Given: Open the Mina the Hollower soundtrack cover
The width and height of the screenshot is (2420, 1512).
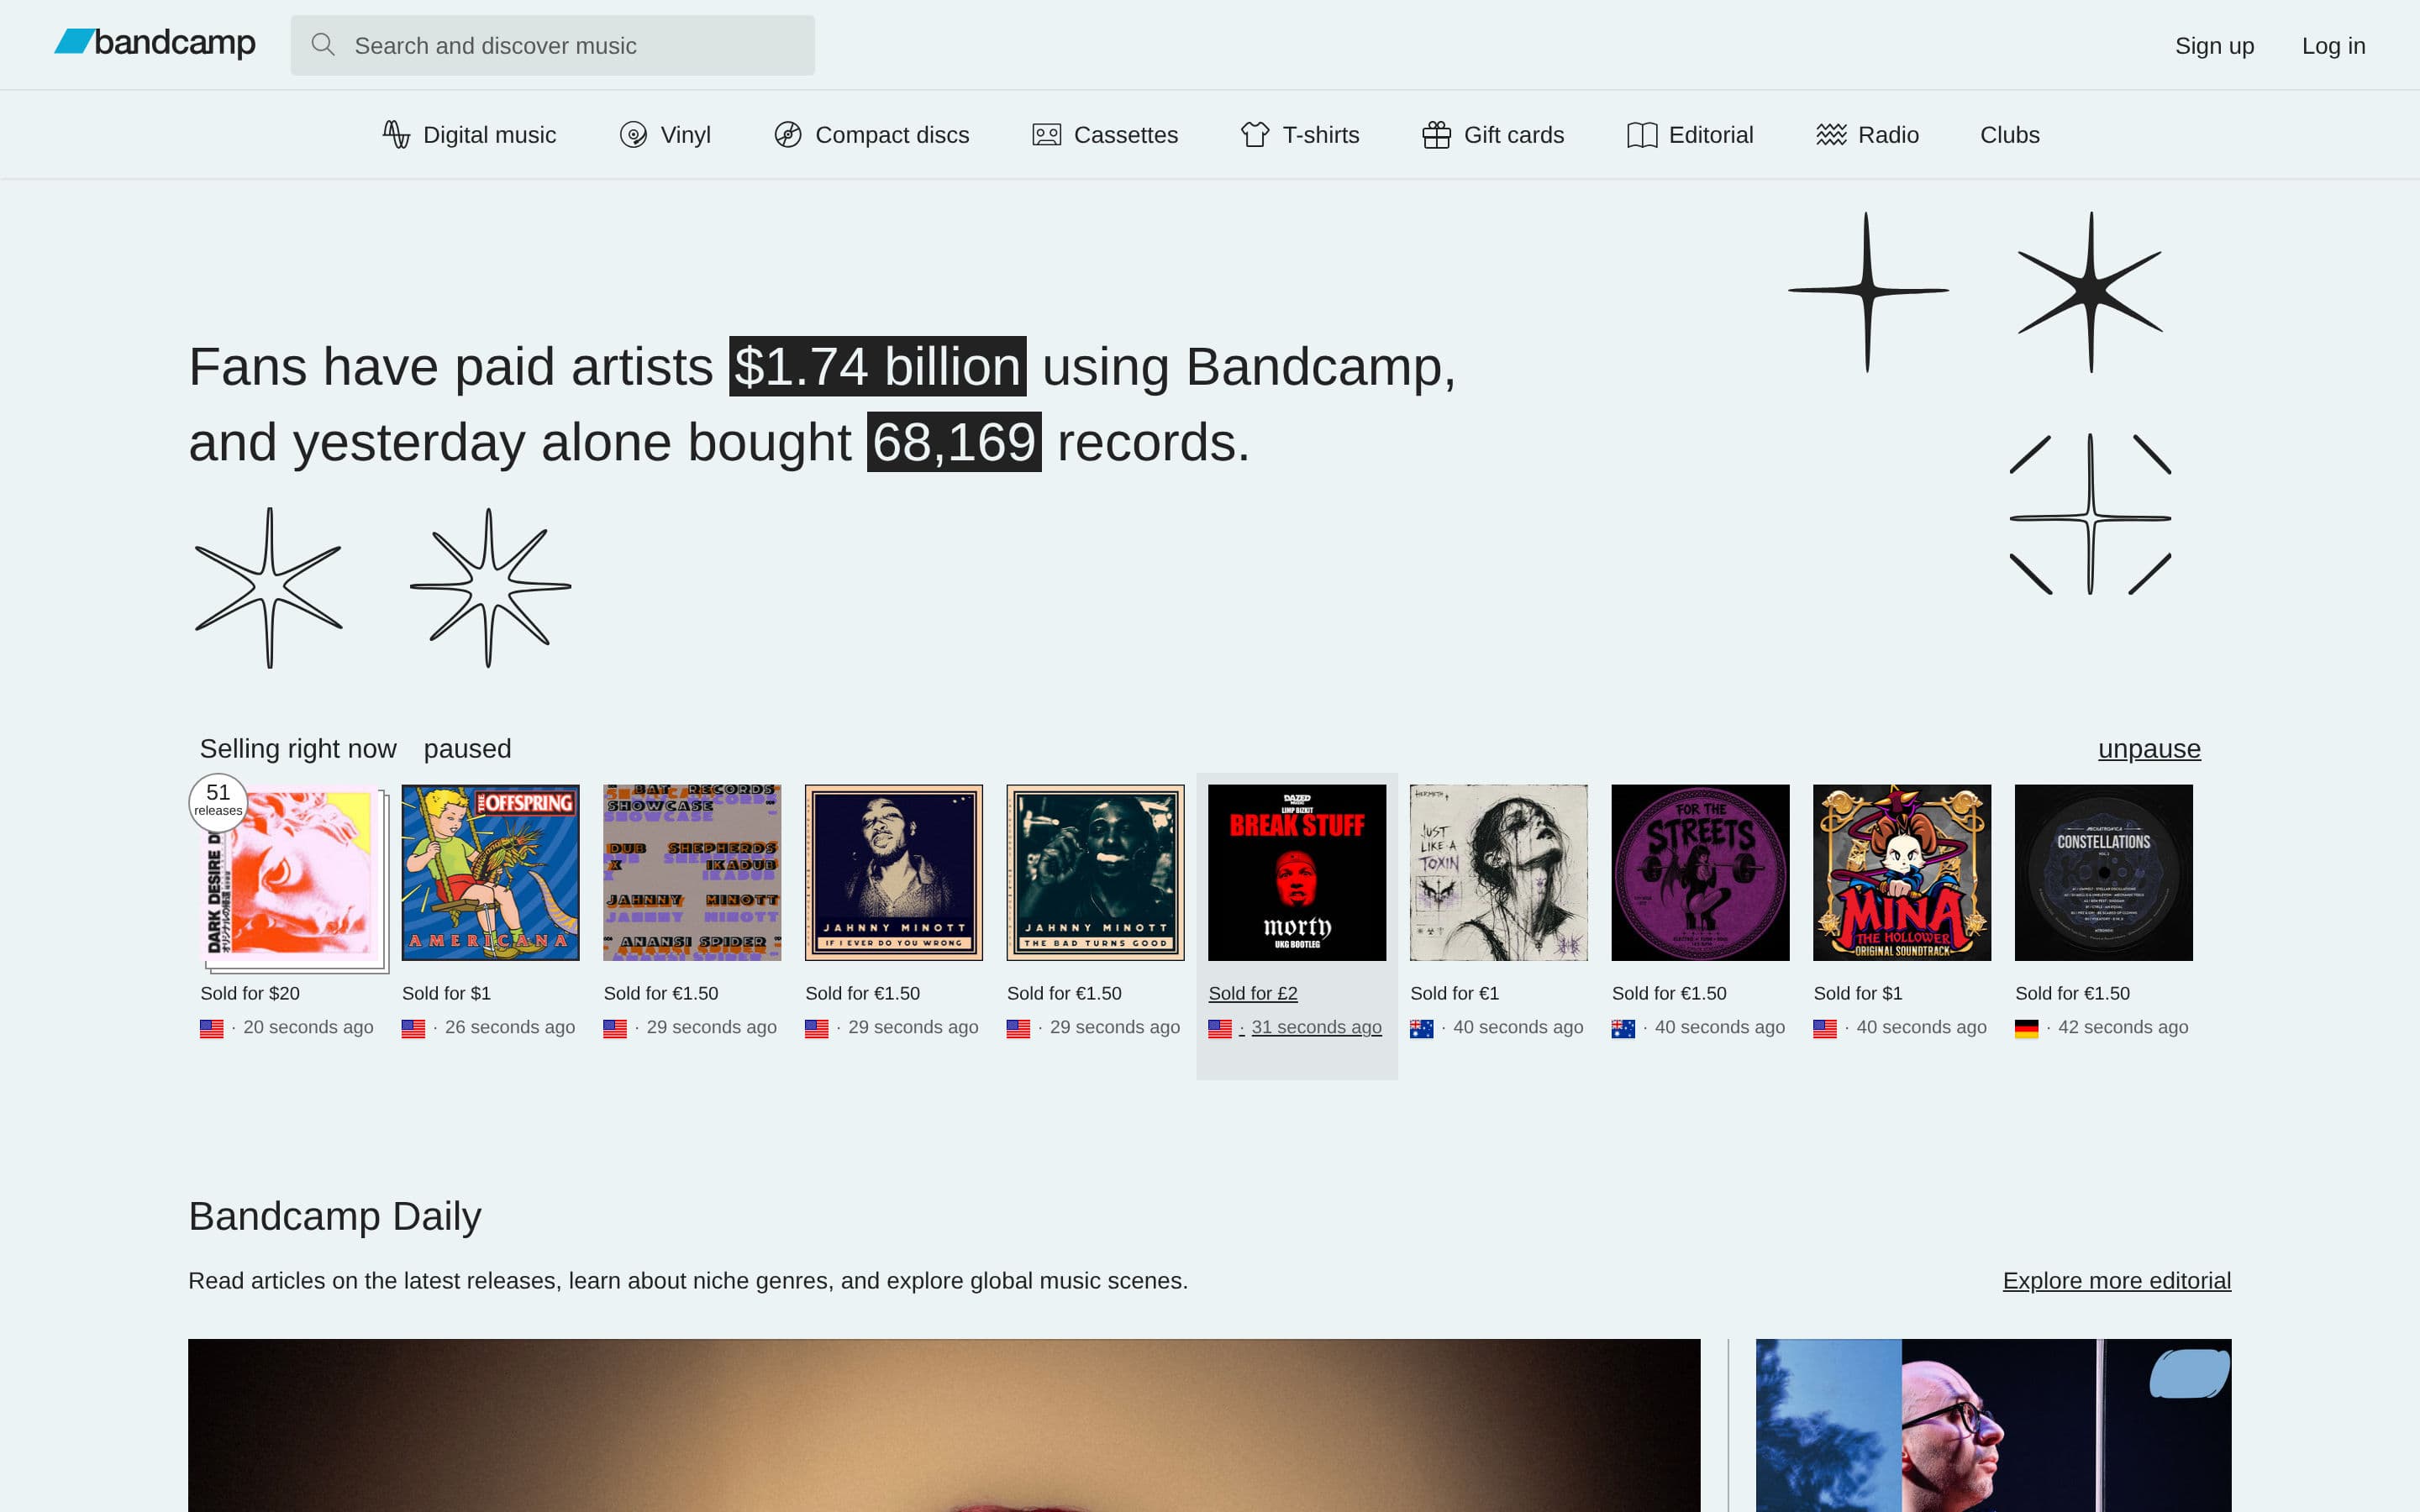Looking at the screenshot, I should coord(1902,873).
